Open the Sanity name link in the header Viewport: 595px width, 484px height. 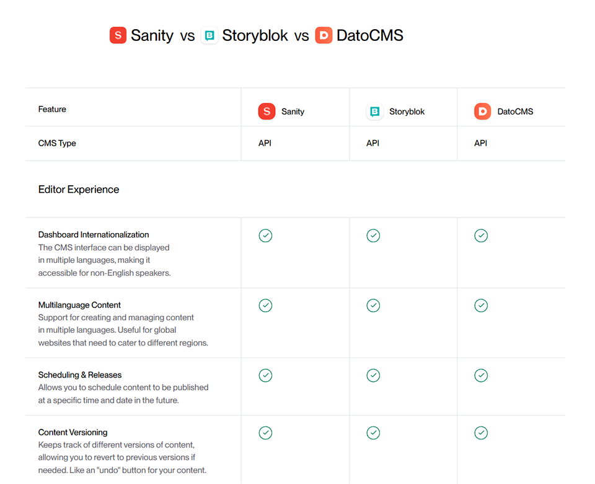pyautogui.click(x=292, y=112)
